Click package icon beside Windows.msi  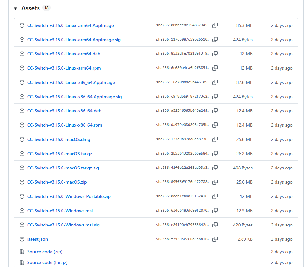coord(22,211)
